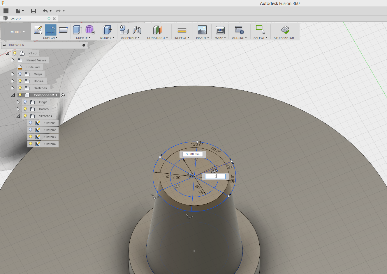This screenshot has width=387, height=274.
Task: Select the Press Pull modify icon
Action: (107, 30)
